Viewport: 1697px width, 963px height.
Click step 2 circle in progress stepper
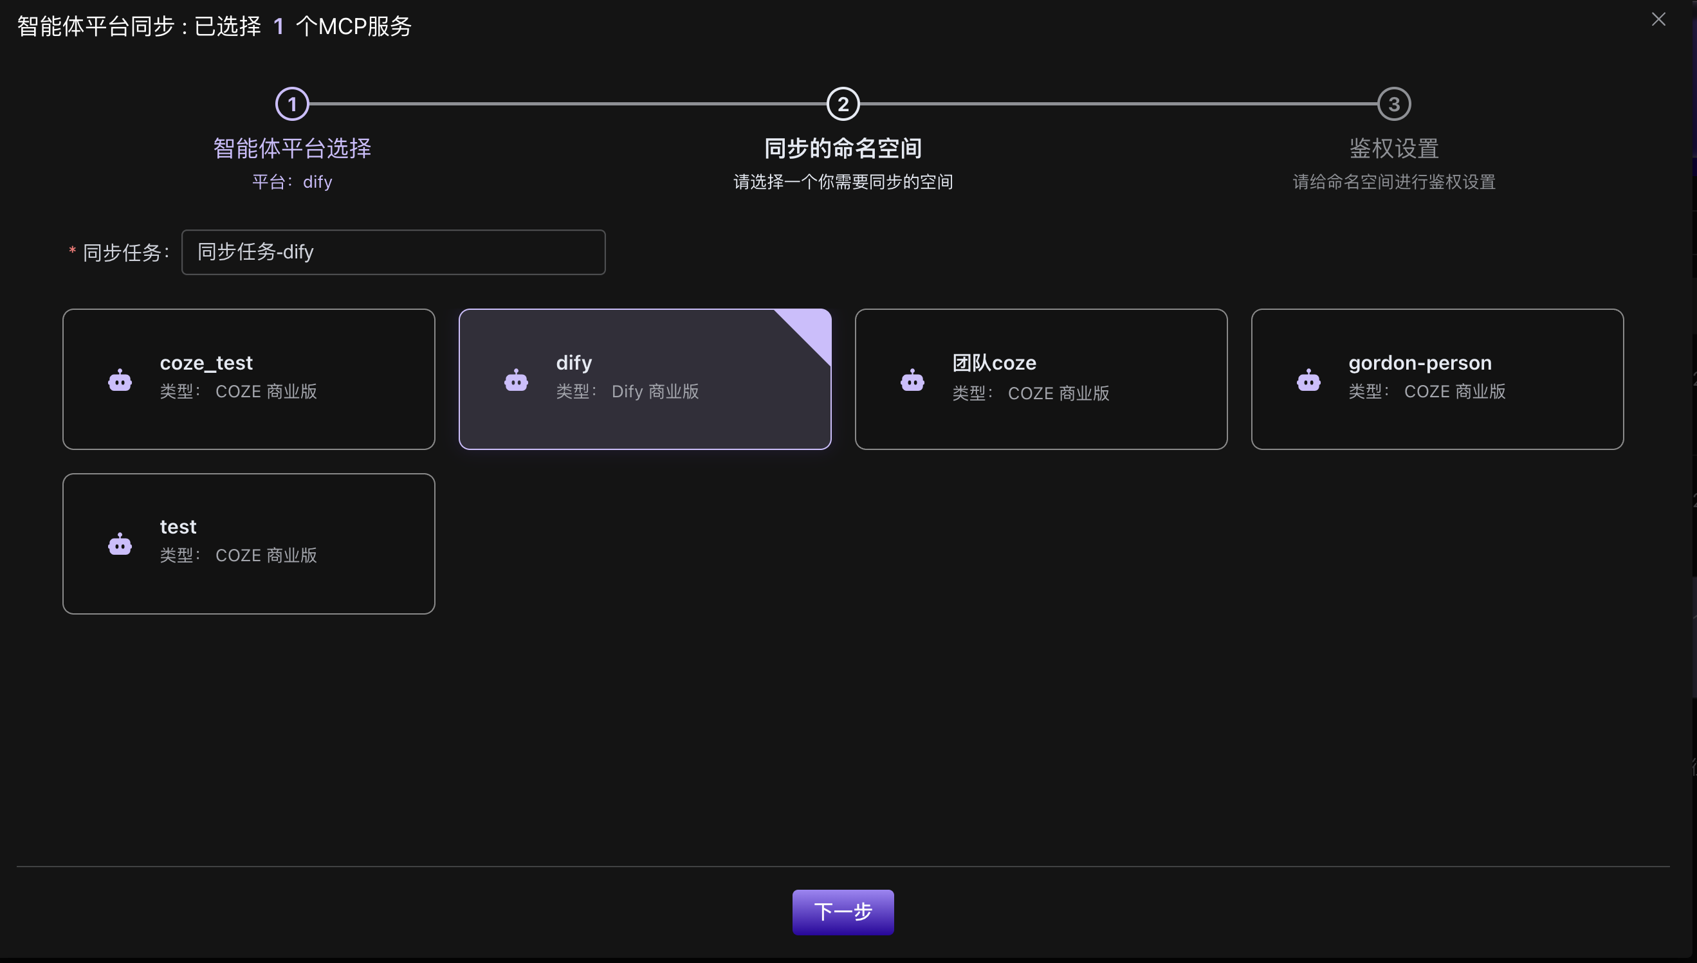pos(843,104)
